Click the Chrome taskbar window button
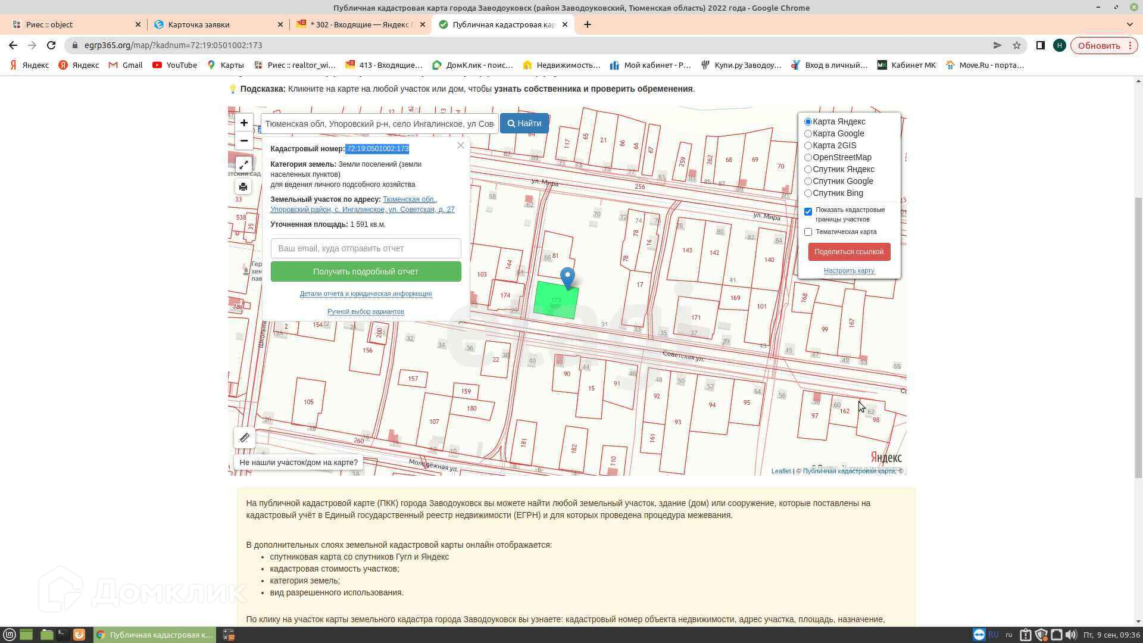The image size is (1143, 643). [x=155, y=635]
